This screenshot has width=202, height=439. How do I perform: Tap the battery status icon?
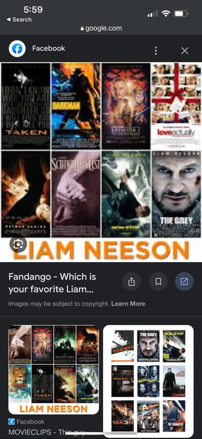coord(181,13)
